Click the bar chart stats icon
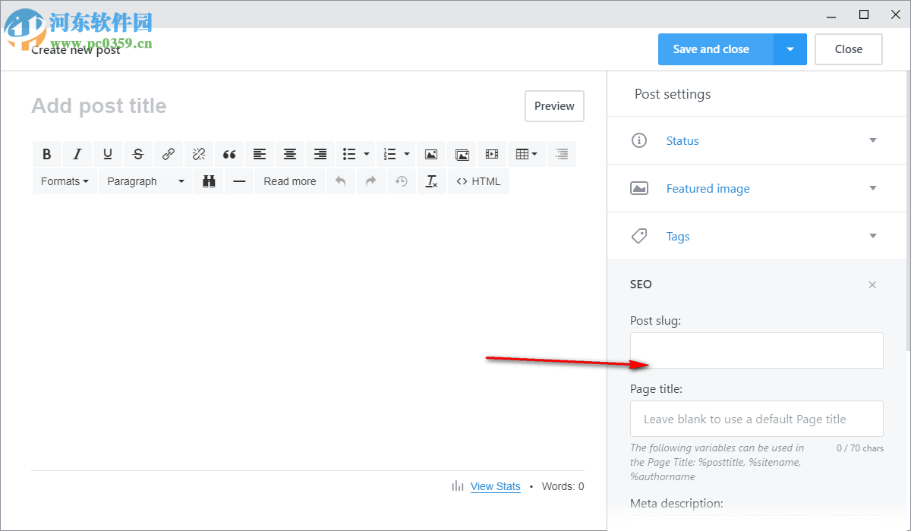Screen dimensions: 911x531 click(458, 486)
